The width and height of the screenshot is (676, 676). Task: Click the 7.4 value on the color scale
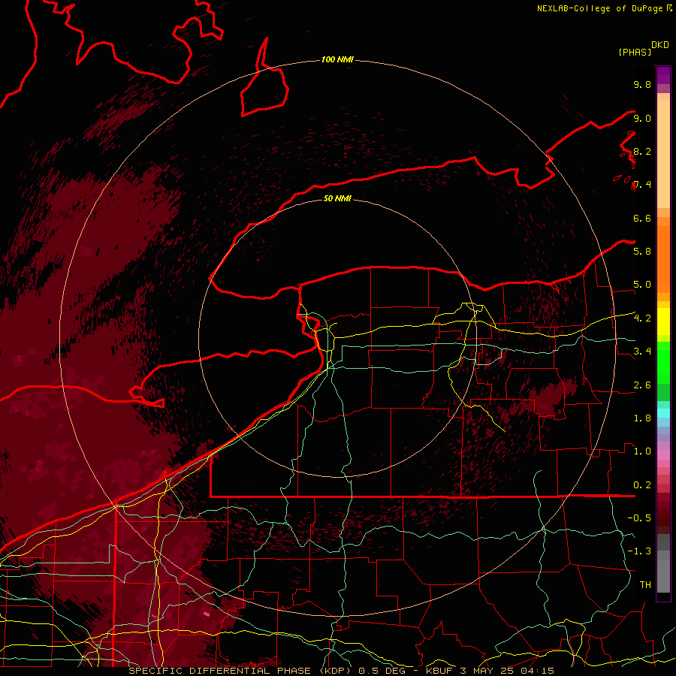point(642,185)
